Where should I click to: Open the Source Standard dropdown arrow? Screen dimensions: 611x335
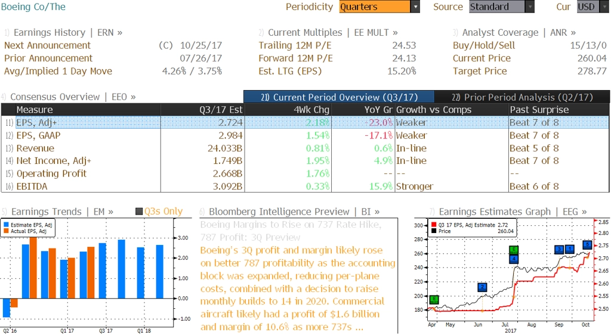point(530,7)
